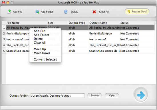This screenshot has height=110, width=157.
Task: Start conversion with the blue arrow button
Action: pyautogui.click(x=141, y=95)
